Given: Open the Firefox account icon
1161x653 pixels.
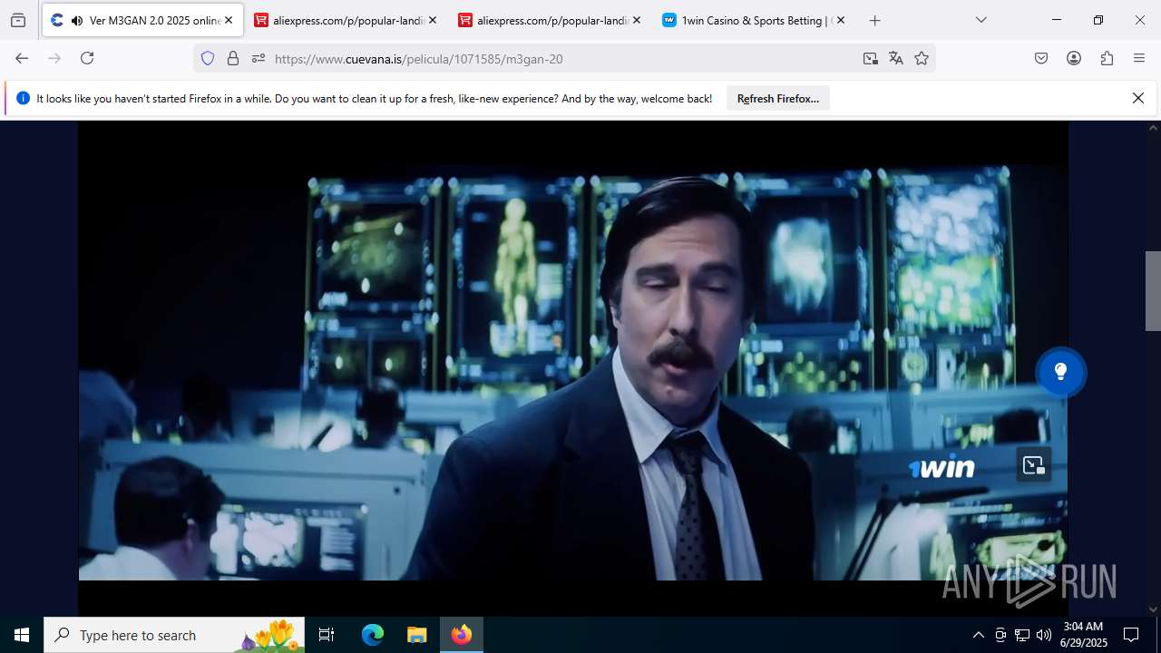Looking at the screenshot, I should click(x=1074, y=58).
